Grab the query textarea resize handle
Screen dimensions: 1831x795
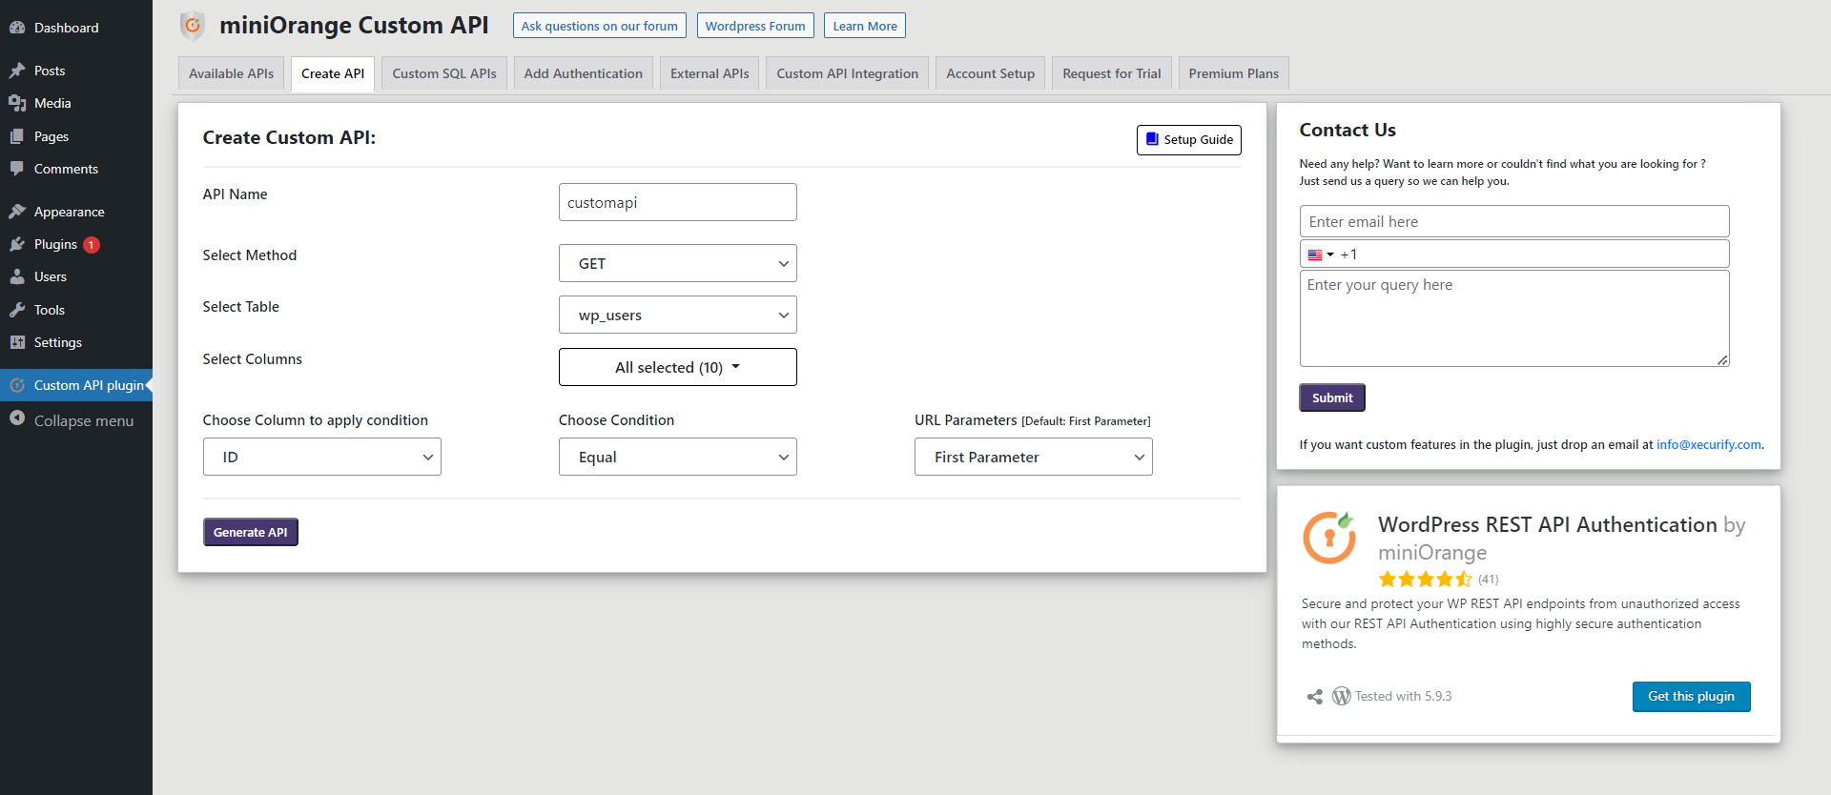(x=1722, y=360)
